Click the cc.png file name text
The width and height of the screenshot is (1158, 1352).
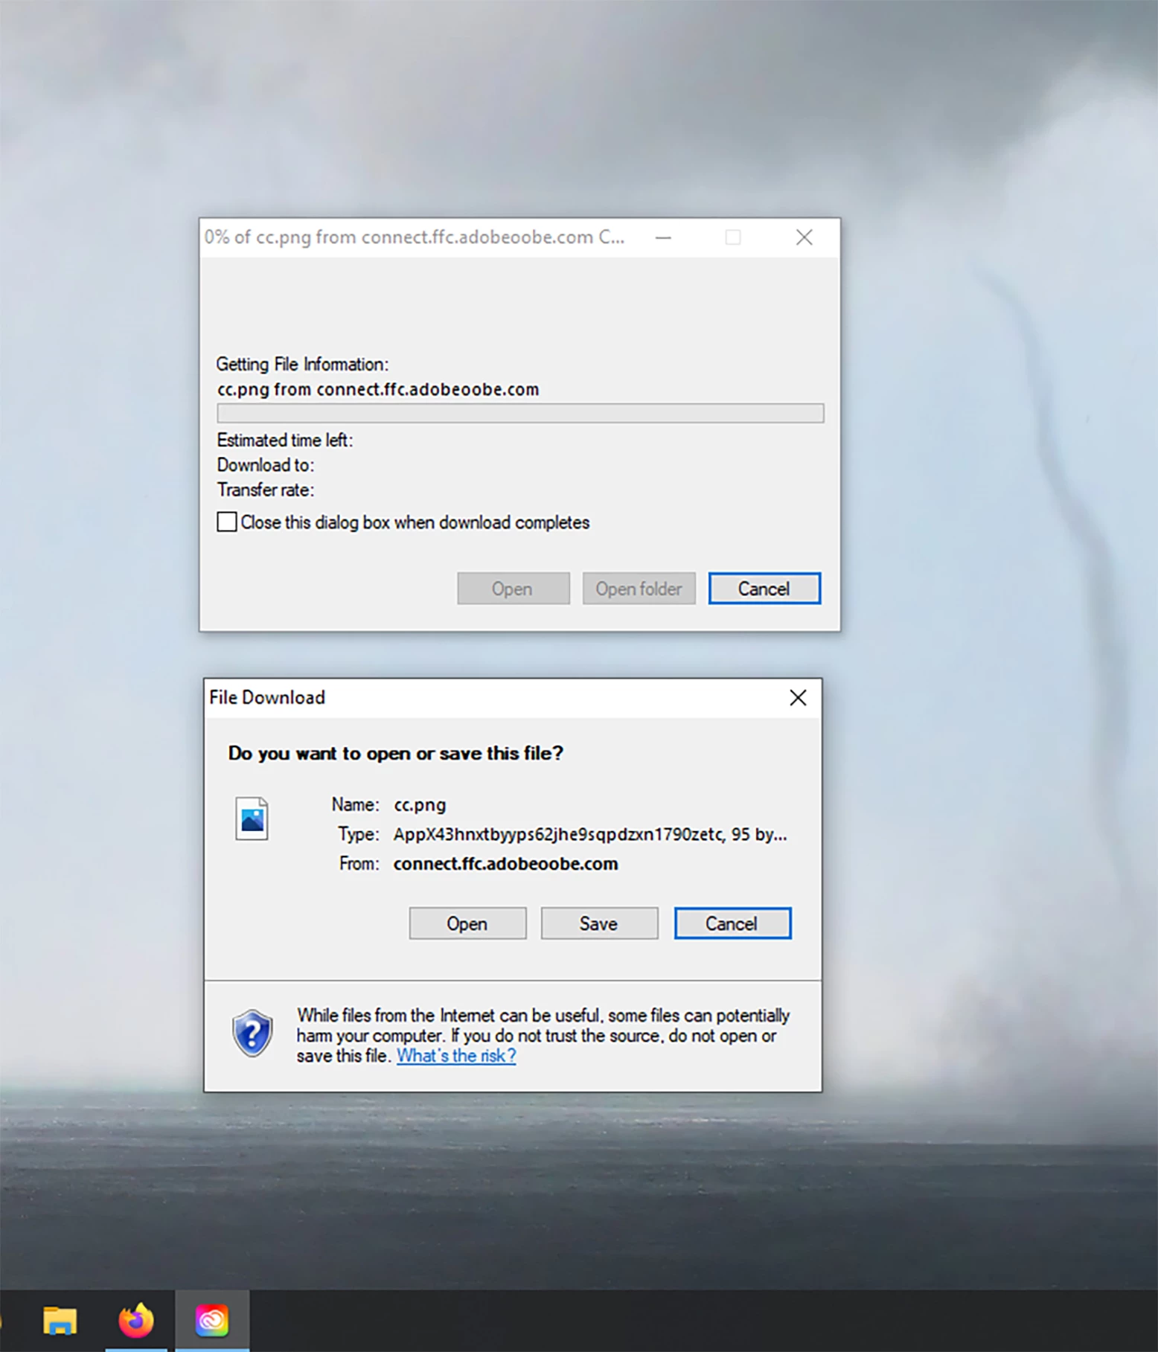[x=420, y=805]
